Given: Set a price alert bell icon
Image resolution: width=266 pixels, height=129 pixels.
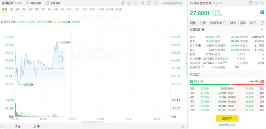Looking at the screenshot, I should [x=256, y=3].
